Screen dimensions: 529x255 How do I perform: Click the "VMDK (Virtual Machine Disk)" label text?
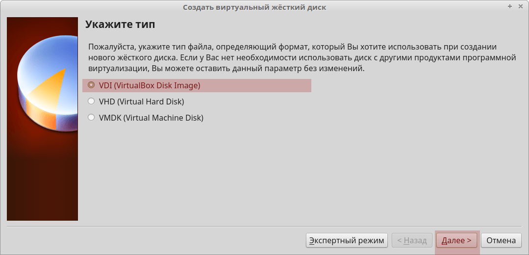pos(151,118)
